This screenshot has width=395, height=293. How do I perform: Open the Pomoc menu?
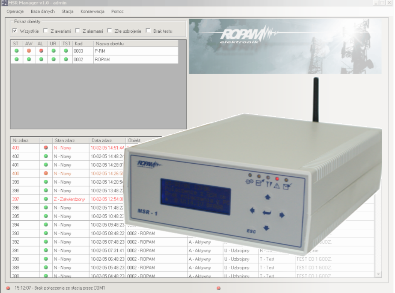[117, 12]
